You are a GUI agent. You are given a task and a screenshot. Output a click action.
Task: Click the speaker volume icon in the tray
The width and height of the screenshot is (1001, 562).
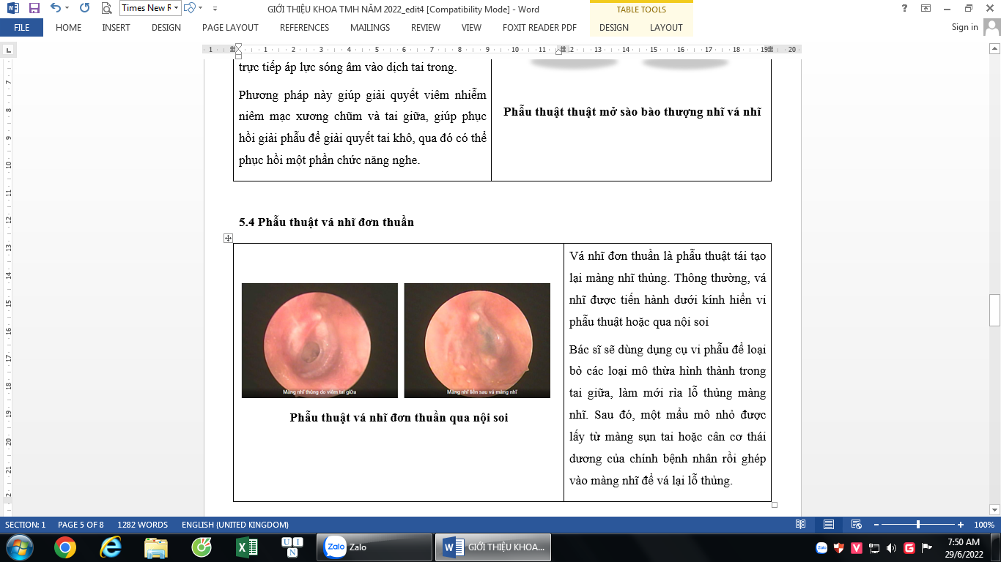(x=891, y=547)
